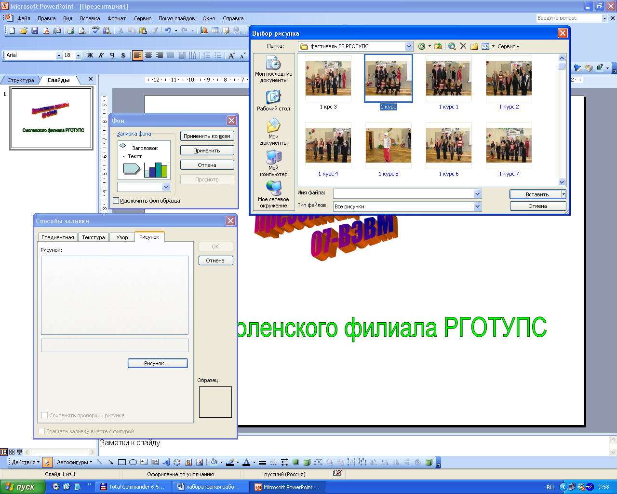Open Тип файлов dropdown list
The width and height of the screenshot is (617, 494).
coord(478,206)
